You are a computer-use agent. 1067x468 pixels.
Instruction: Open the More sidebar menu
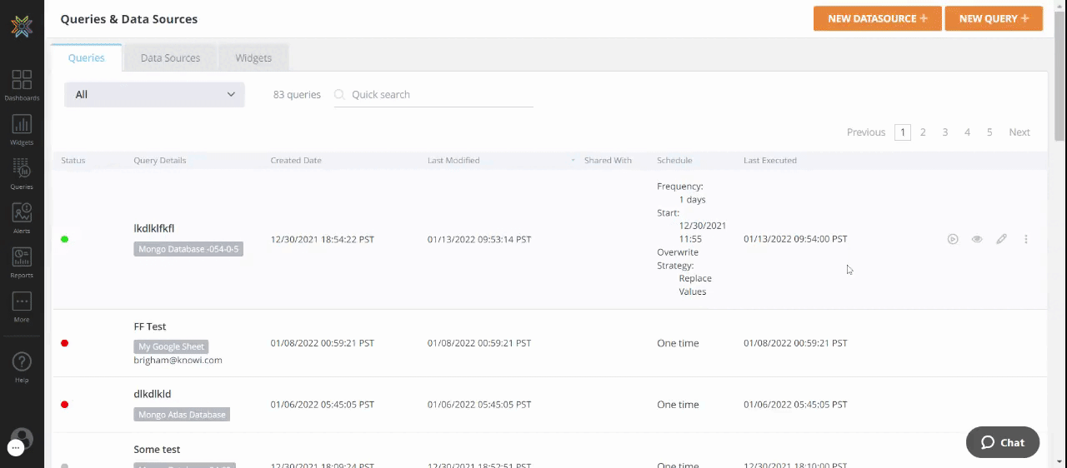pos(22,306)
